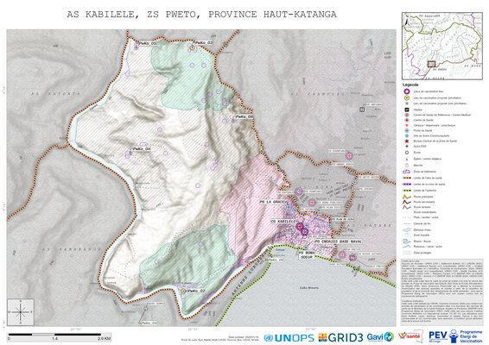Click the Zone protégée legend swatch
This screenshot has height=345, width=489.
pos(407,253)
